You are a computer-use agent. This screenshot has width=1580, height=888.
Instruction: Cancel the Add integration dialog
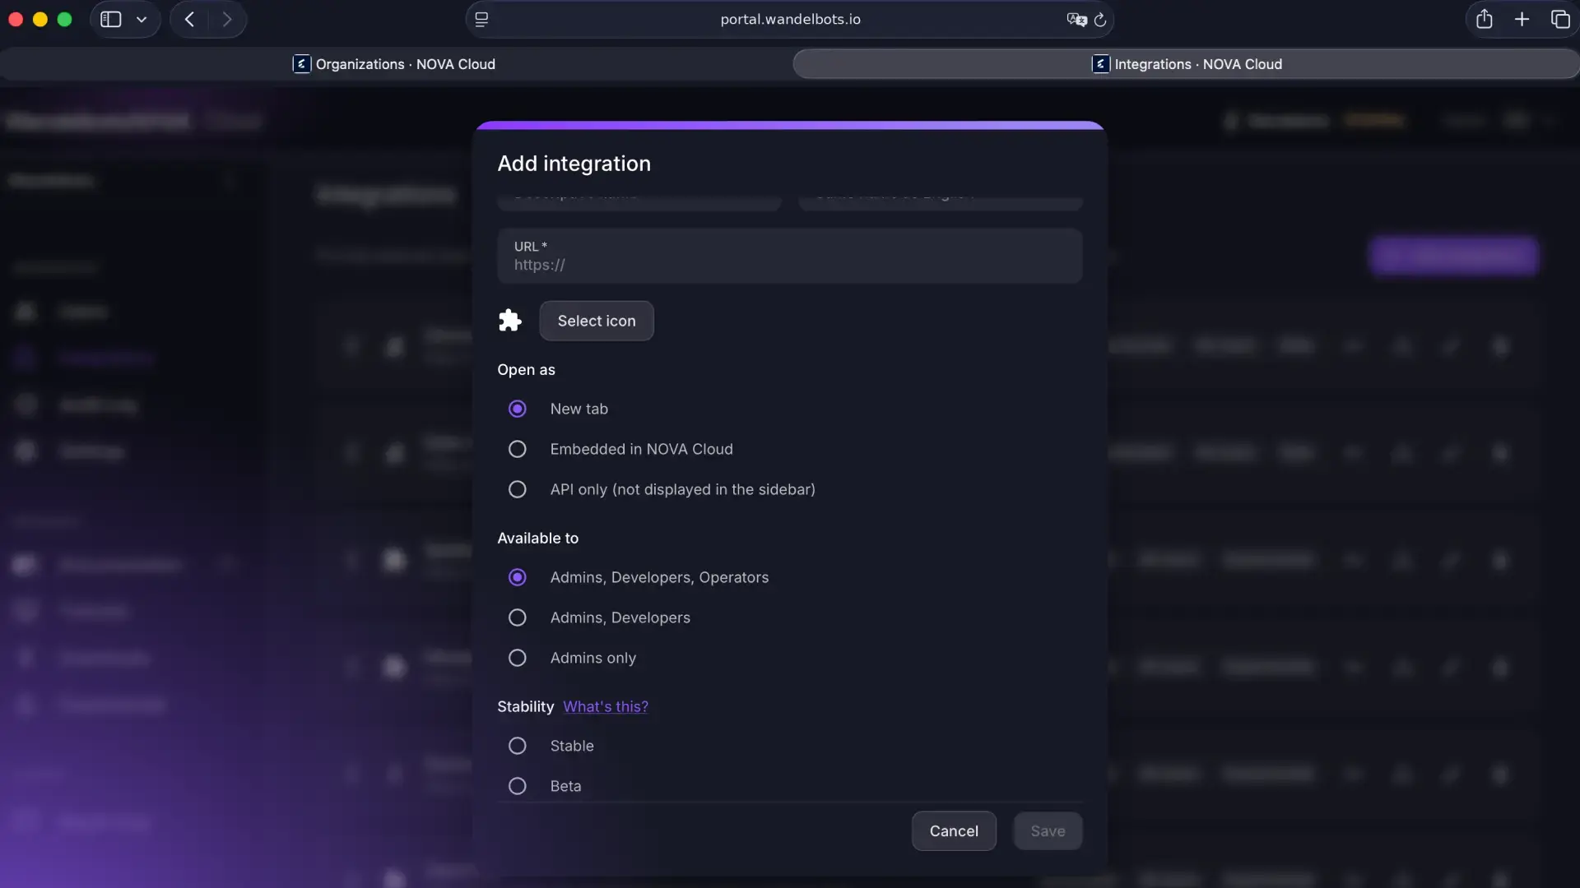(x=954, y=831)
